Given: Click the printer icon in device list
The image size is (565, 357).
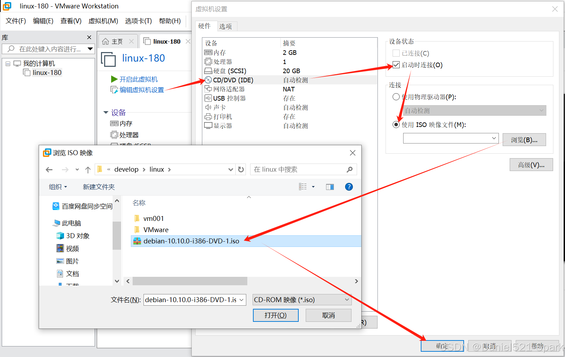Looking at the screenshot, I should point(208,117).
